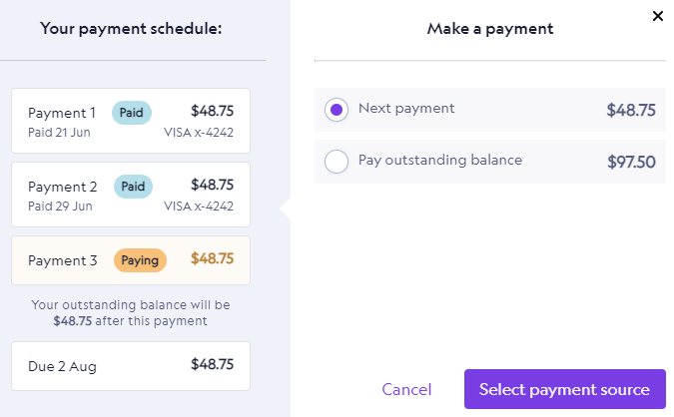
Task: Select the Payment 3 paying card
Action: point(131,260)
